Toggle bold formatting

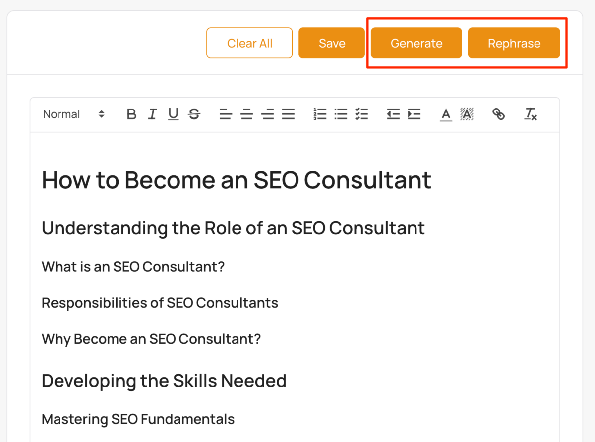[131, 114]
